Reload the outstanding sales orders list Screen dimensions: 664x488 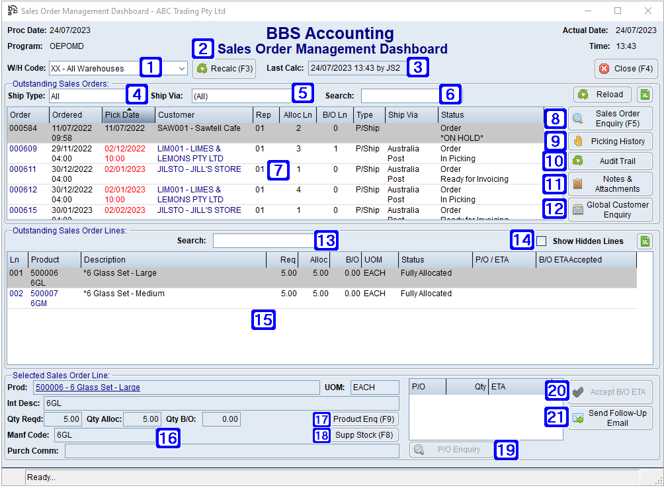pos(602,95)
